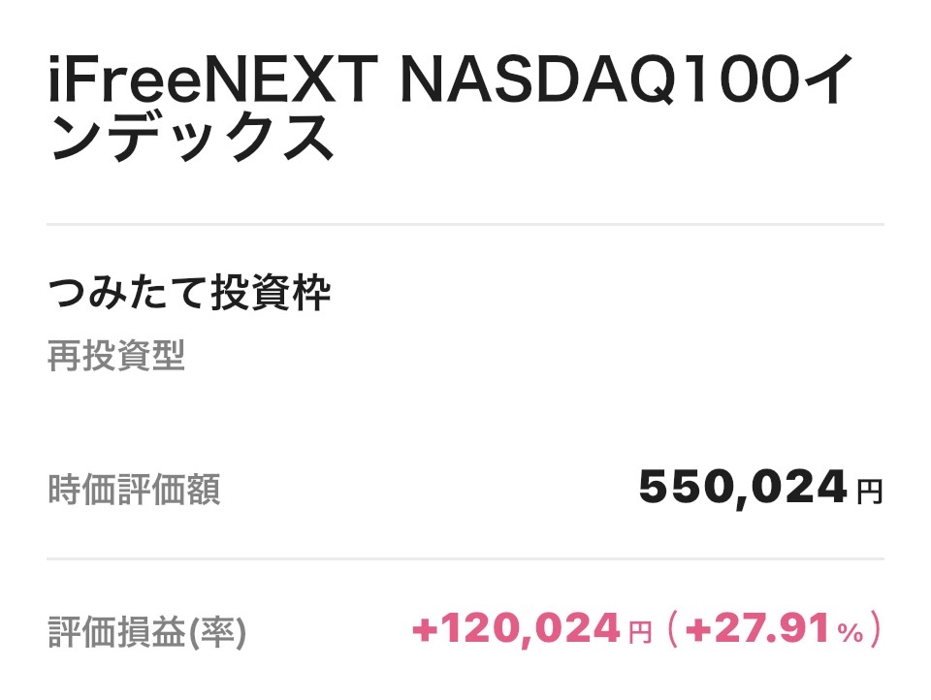Select the +120,024 profit amount
The height and width of the screenshot is (700, 931).
(x=516, y=631)
